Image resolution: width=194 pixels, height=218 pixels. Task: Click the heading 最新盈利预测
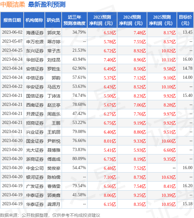(47, 5)
